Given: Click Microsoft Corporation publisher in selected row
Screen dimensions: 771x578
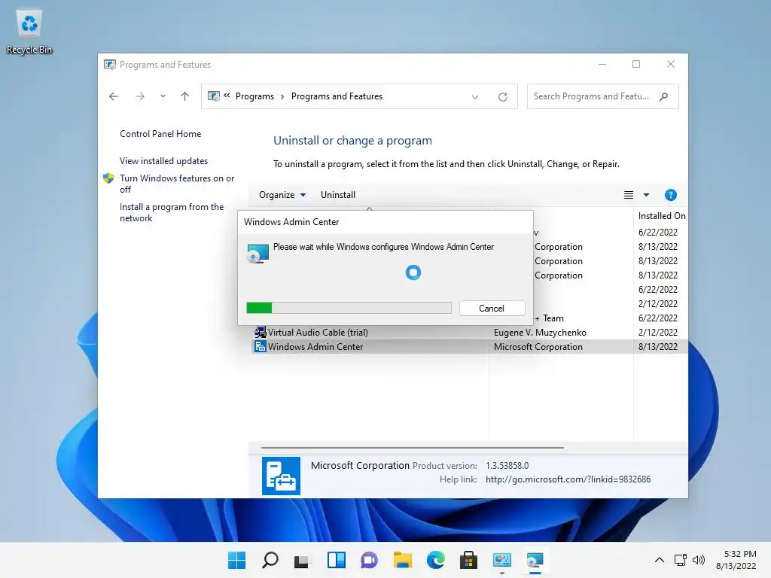Looking at the screenshot, I should [538, 347].
